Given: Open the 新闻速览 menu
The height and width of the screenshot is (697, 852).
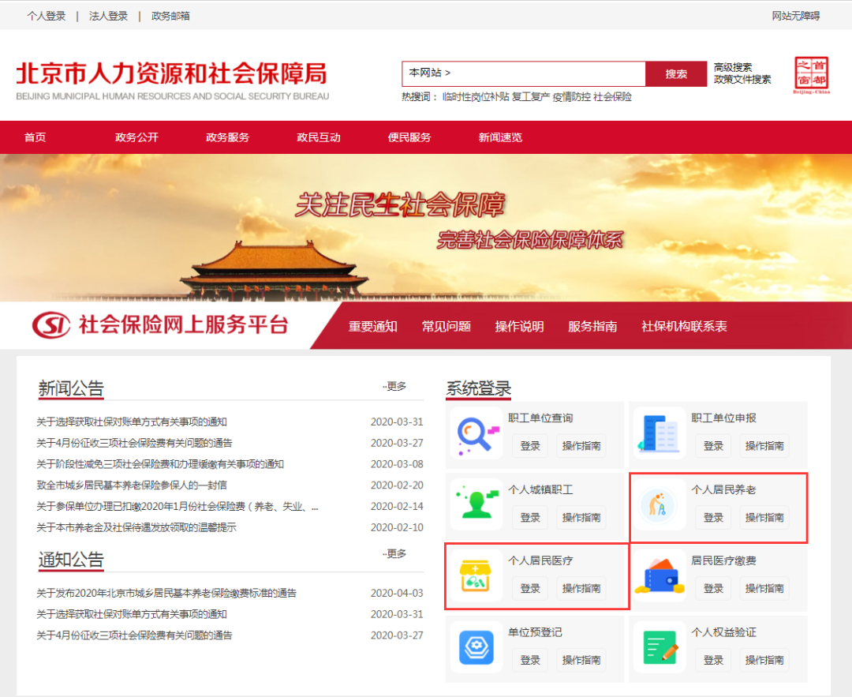Looking at the screenshot, I should point(500,137).
